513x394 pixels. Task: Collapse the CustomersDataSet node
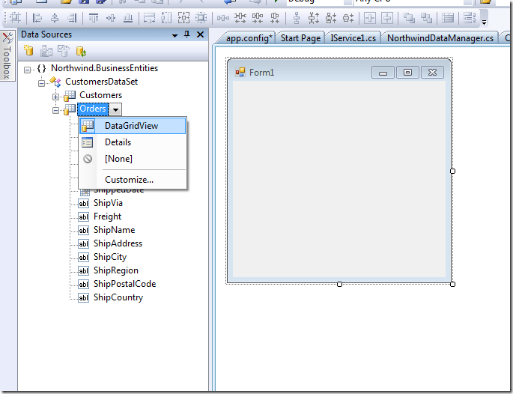[42, 82]
